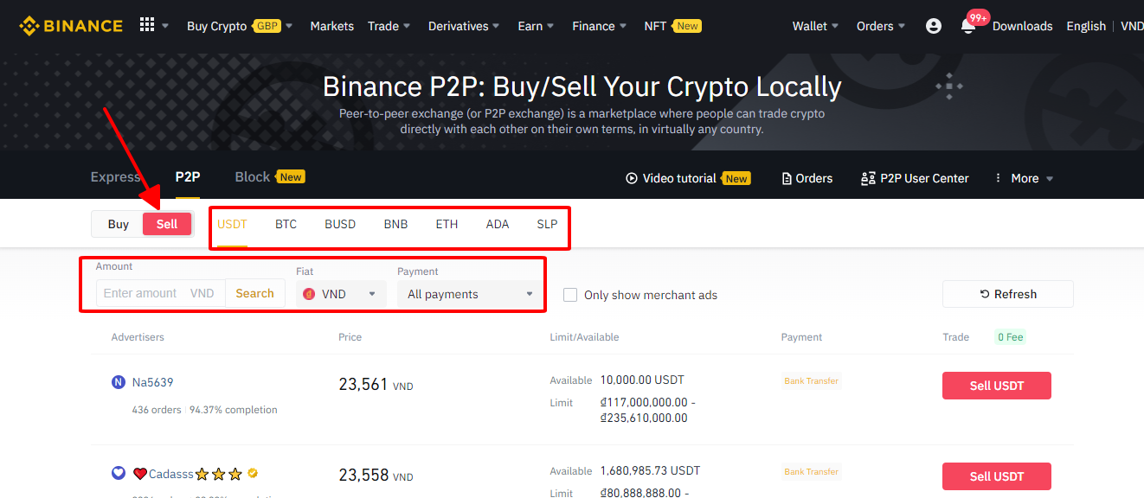
Task: Click Bank Transfer tag in Cadasss row
Action: tap(812, 471)
